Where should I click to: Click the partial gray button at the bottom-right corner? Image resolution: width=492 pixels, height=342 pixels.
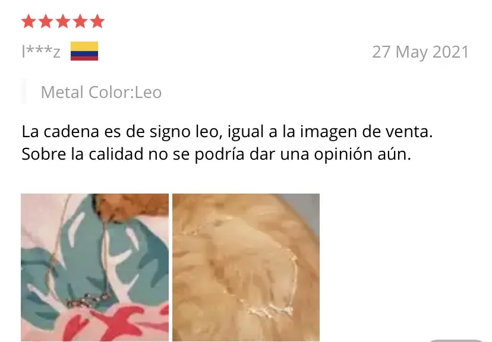pyautogui.click(x=456, y=340)
